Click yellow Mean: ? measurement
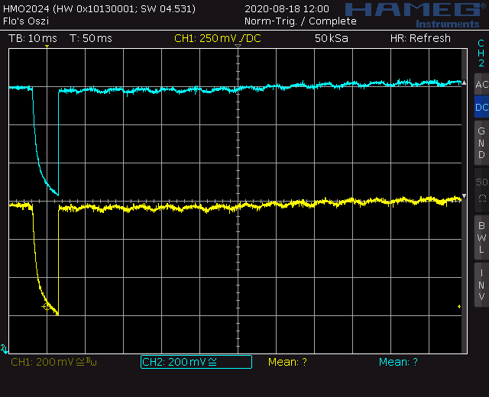This screenshot has height=397, width=489. point(287,362)
